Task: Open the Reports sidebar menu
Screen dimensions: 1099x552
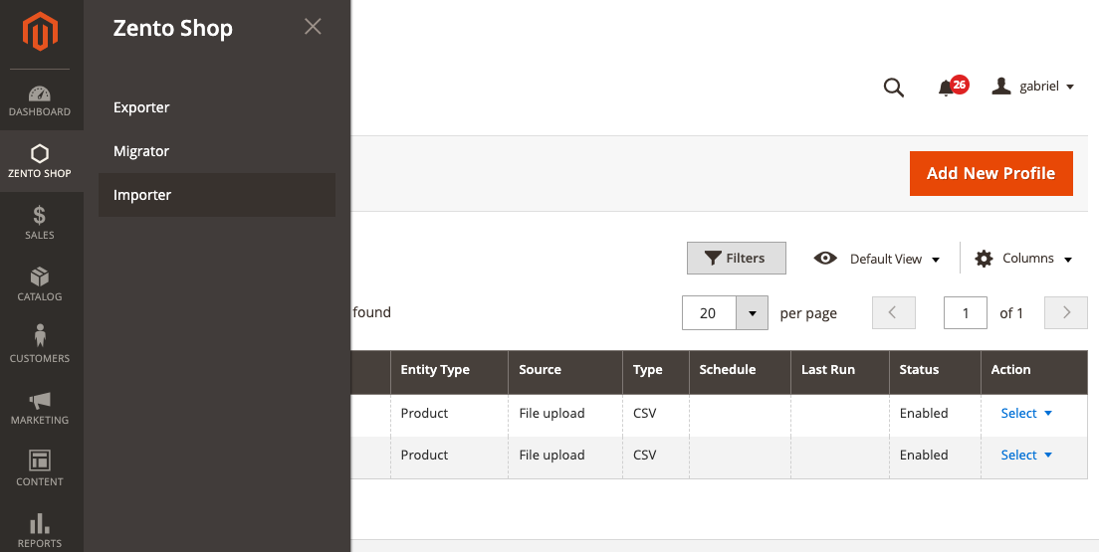Action: [40, 530]
